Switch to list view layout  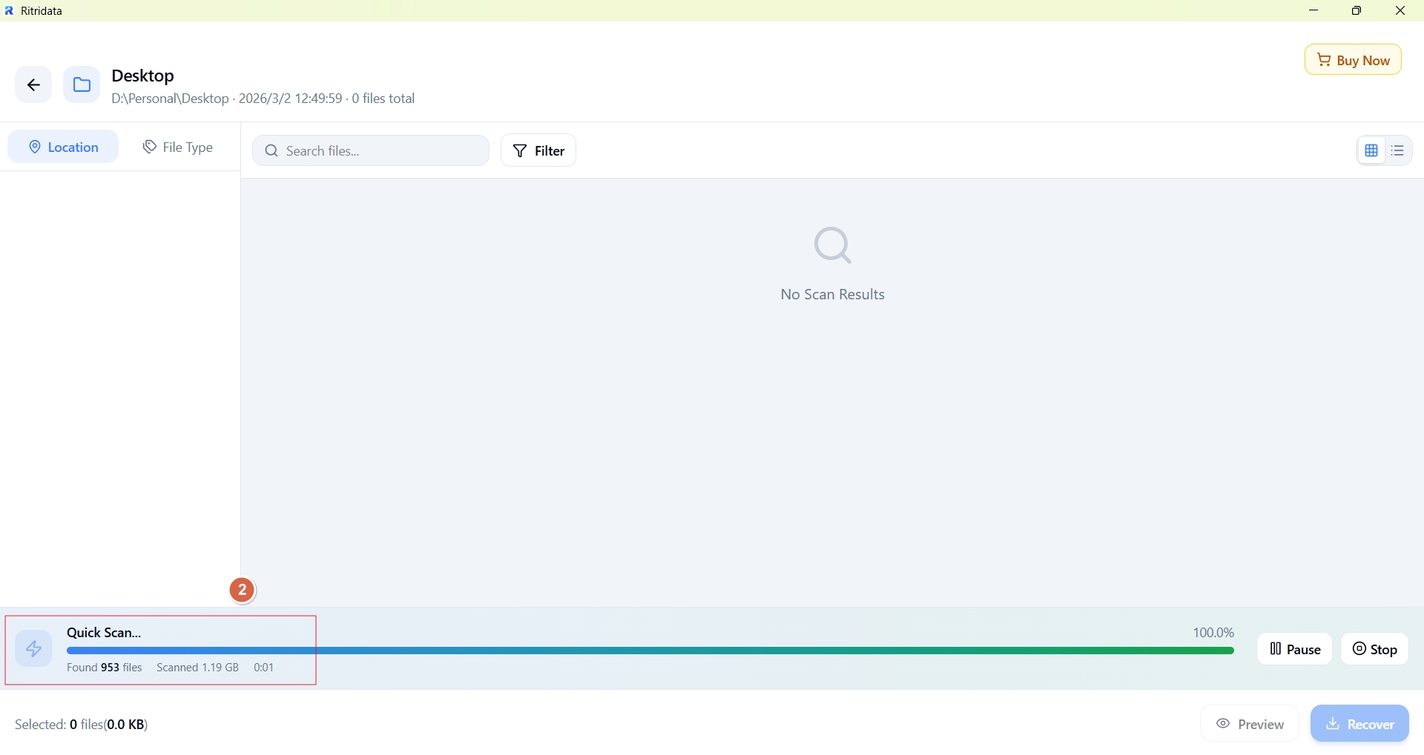tap(1399, 151)
